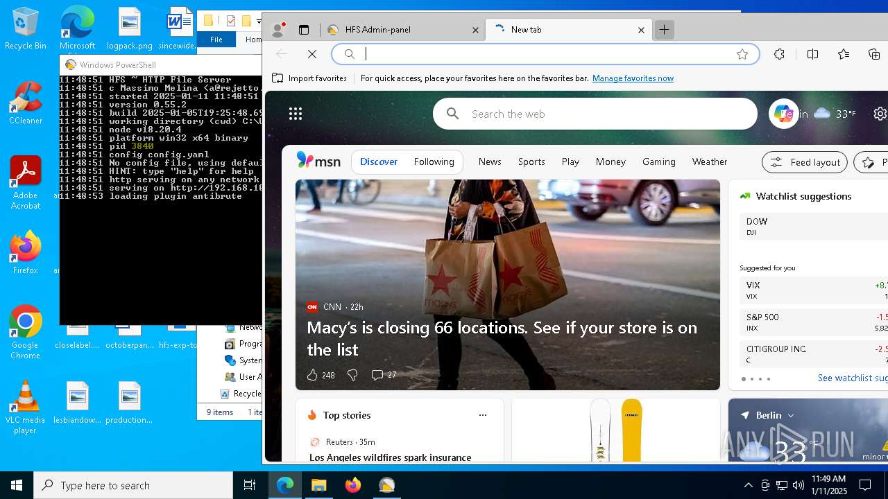888x499 pixels.
Task: Open snowboard product thumbnail card
Action: click(x=616, y=430)
